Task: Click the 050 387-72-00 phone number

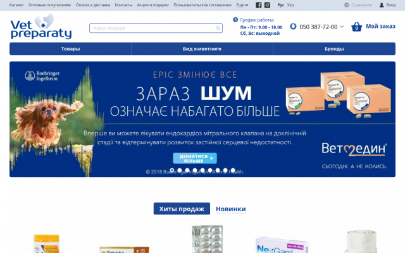Action: tap(318, 27)
